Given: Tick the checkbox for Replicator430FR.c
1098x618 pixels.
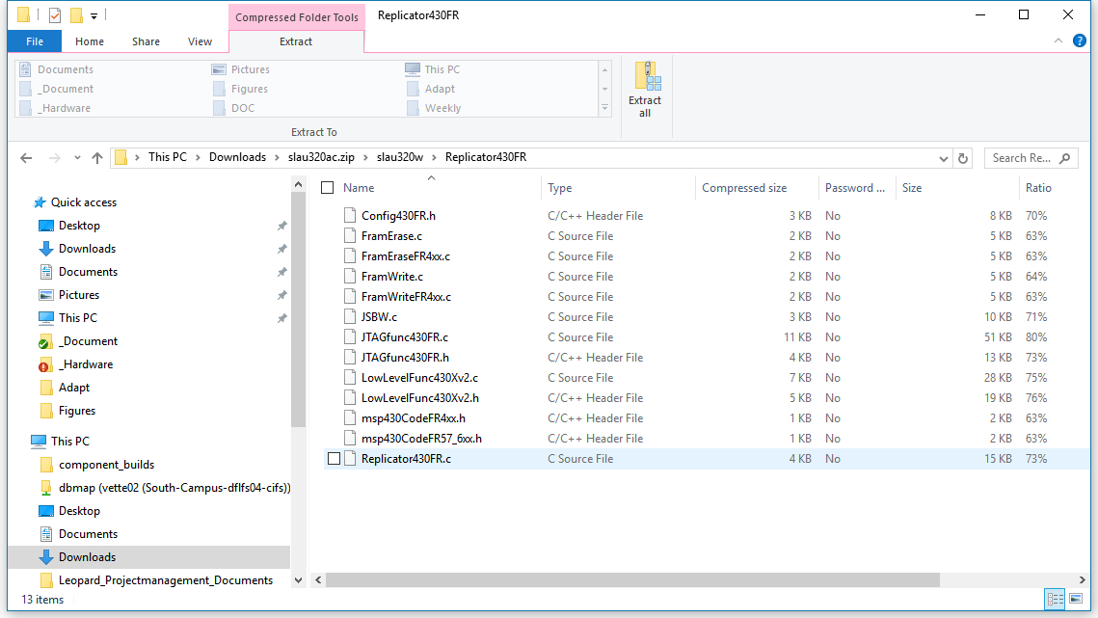Looking at the screenshot, I should 334,459.
